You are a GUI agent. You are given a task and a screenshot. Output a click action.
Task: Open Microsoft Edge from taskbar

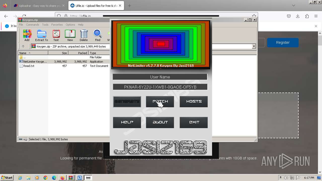pyautogui.click(x=54, y=178)
